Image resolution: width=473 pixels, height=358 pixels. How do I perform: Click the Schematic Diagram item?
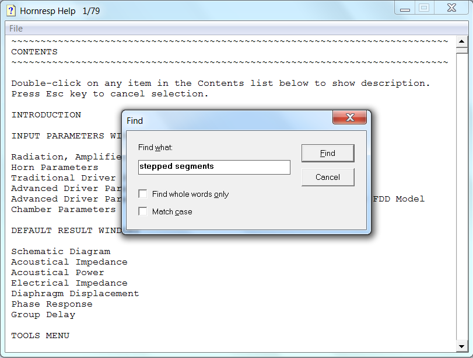click(x=61, y=251)
